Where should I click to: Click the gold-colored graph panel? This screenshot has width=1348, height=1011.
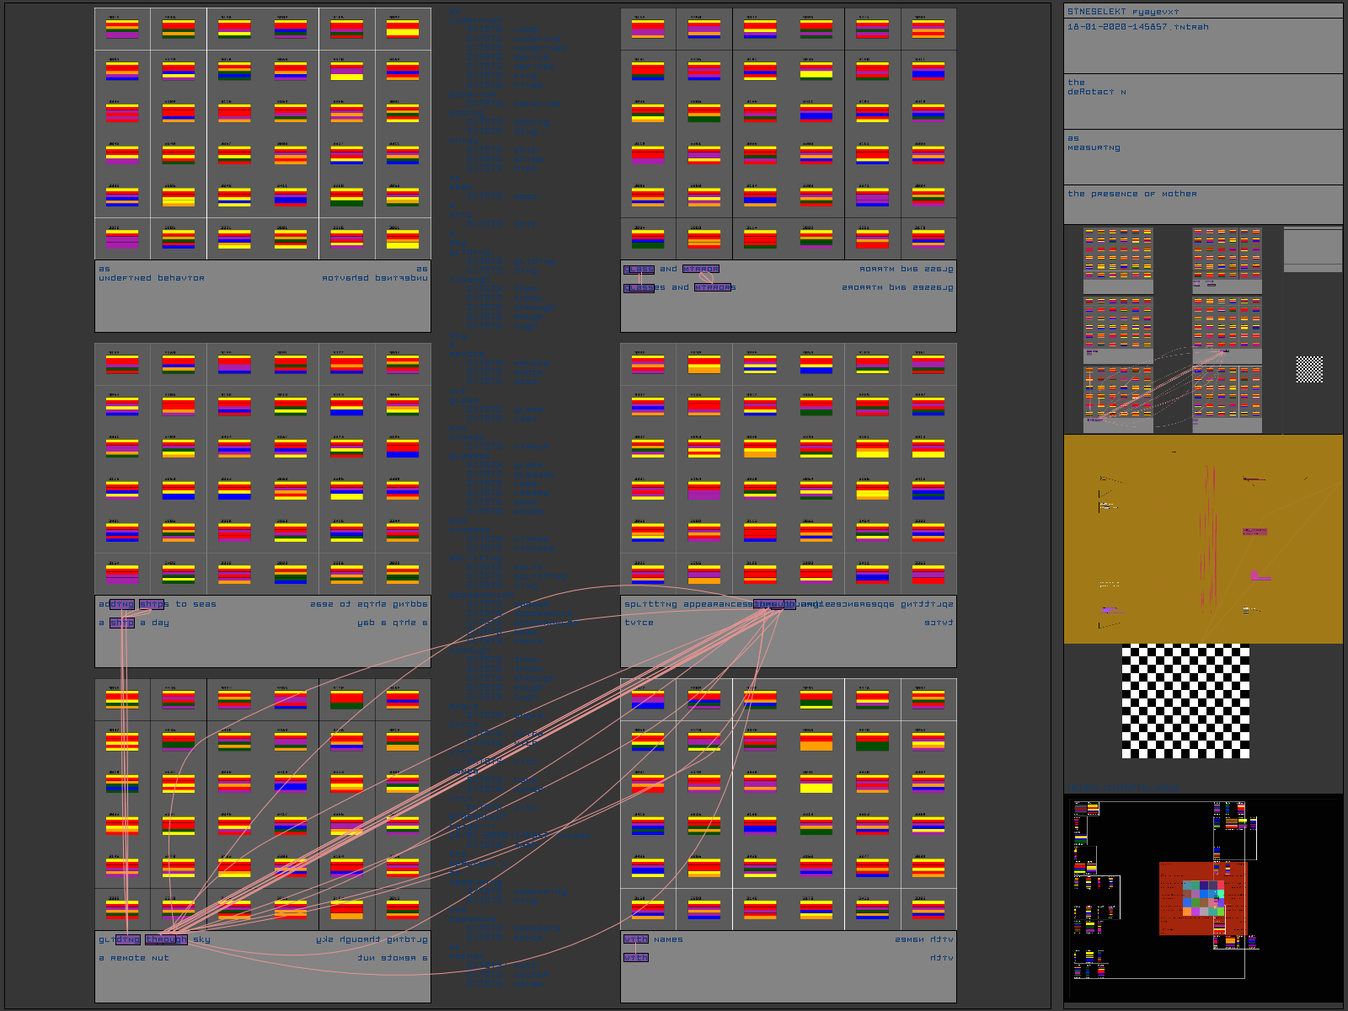point(1202,539)
